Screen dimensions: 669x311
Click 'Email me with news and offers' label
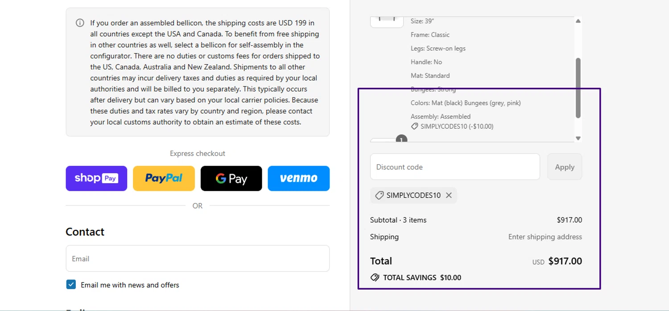[x=130, y=285]
